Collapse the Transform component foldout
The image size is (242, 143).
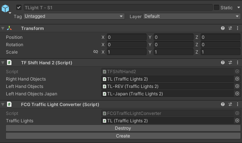coord(3,28)
